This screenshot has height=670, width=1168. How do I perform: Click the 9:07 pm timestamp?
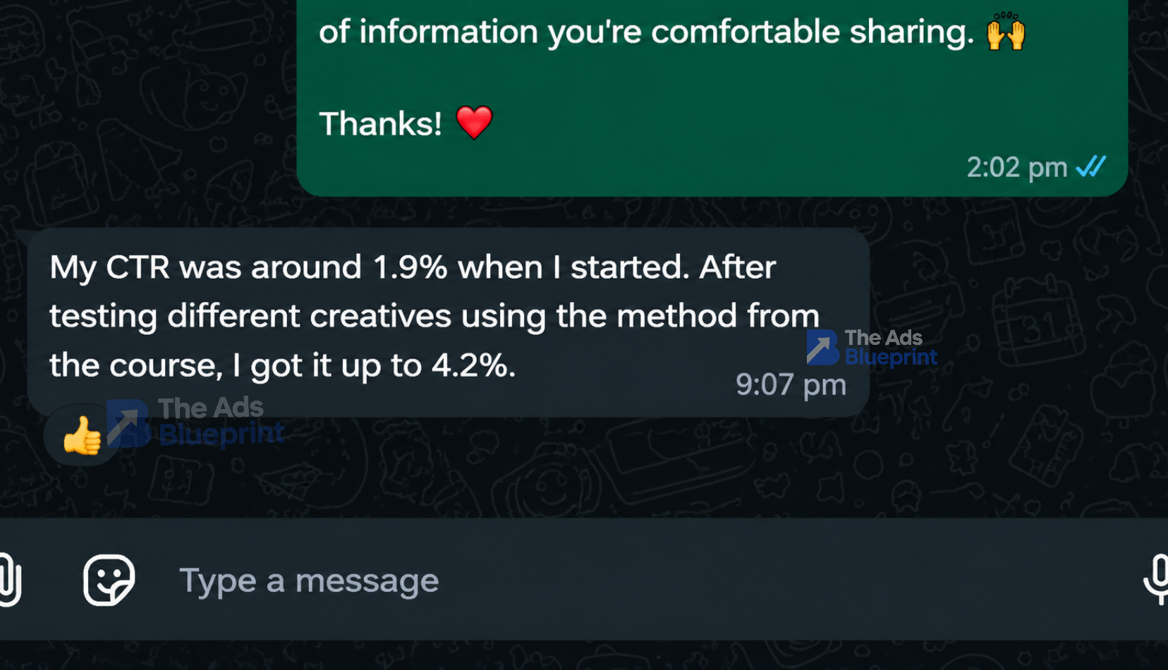coord(791,385)
